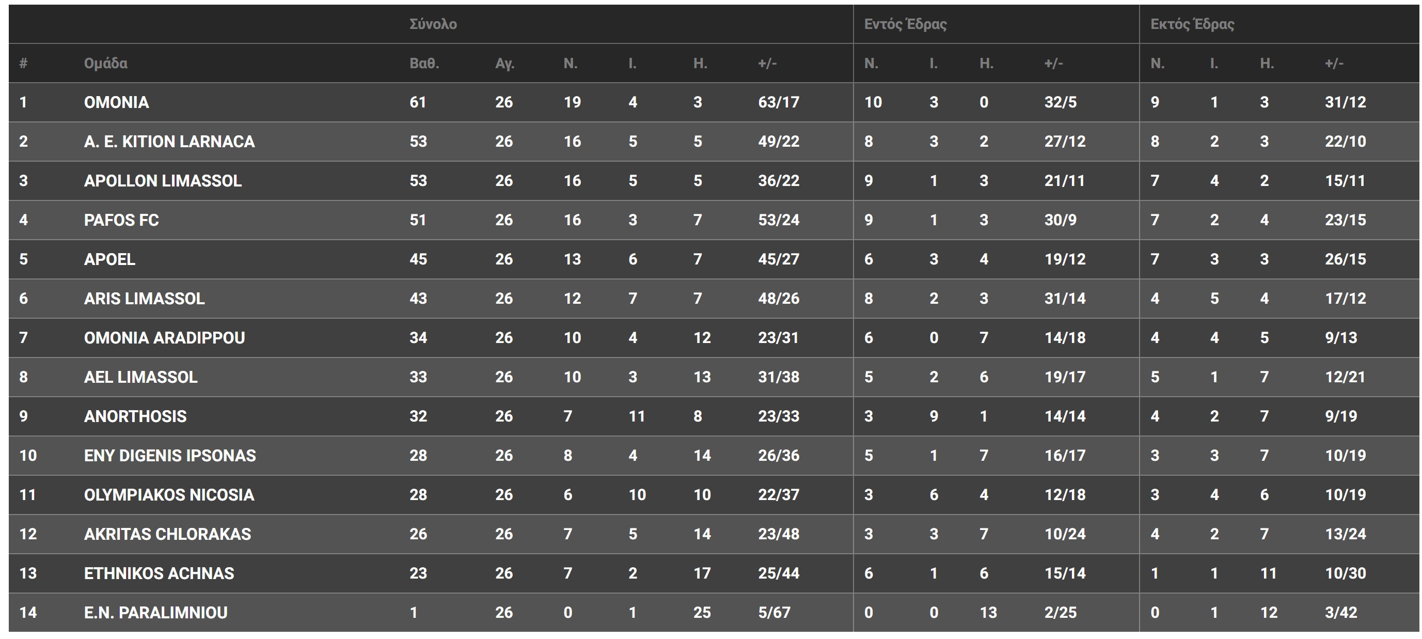Click the Αγ. matches played column header
This screenshot has height=639, width=1422.
coord(504,64)
